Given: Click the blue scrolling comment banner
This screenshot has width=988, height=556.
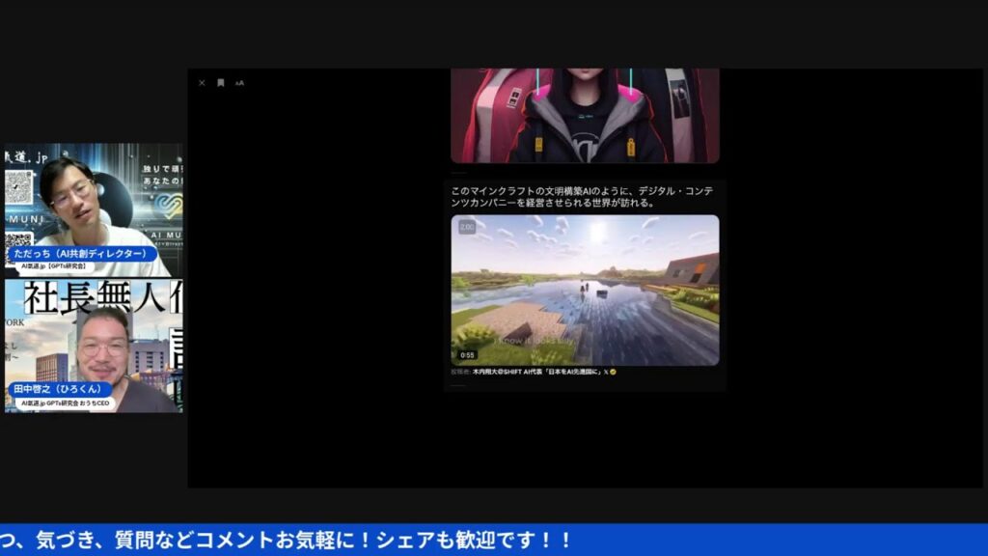Looking at the screenshot, I should 494,540.
